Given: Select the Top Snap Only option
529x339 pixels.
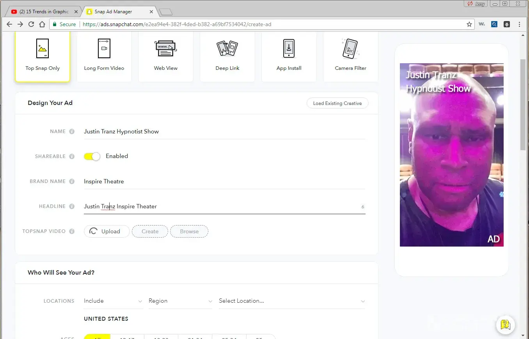Looking at the screenshot, I should 43,57.
